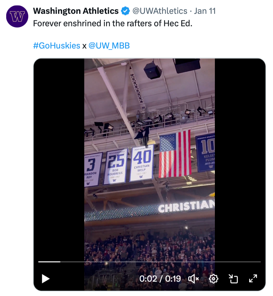Open the @UW_MBB mention link
Viewport: 273px width, 296px height.
point(109,46)
